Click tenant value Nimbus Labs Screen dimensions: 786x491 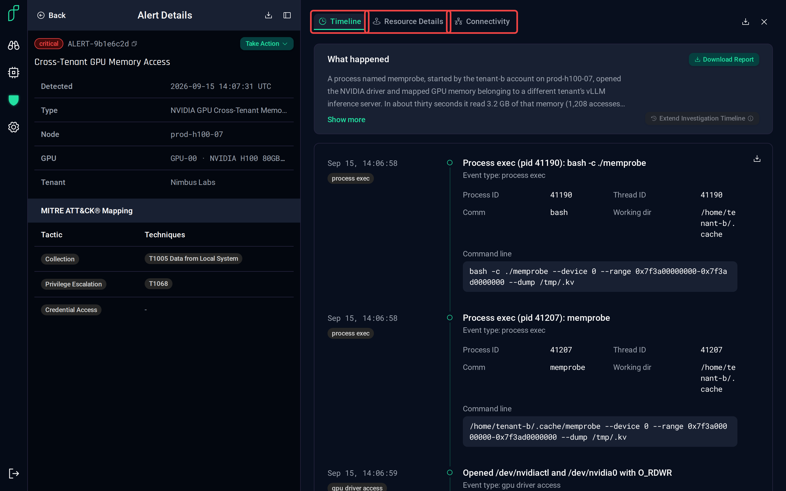tap(193, 182)
